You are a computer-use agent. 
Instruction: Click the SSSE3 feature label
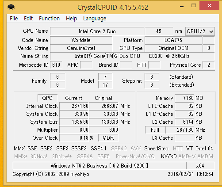pos(79,149)
